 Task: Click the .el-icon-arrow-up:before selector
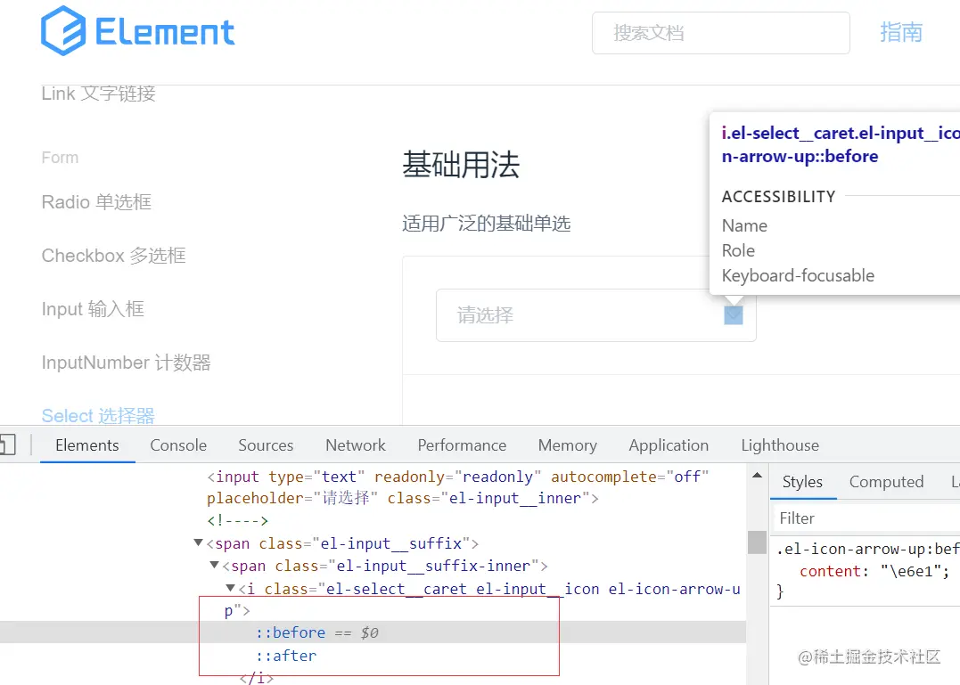pos(867,550)
